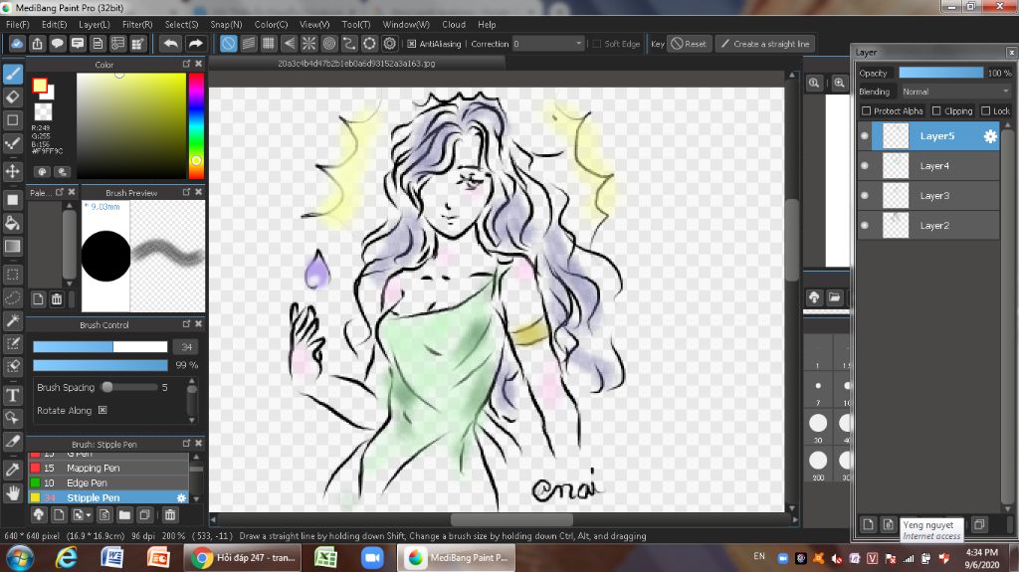Hide Layer4 visibility
This screenshot has width=1019, height=572.
pyautogui.click(x=865, y=166)
